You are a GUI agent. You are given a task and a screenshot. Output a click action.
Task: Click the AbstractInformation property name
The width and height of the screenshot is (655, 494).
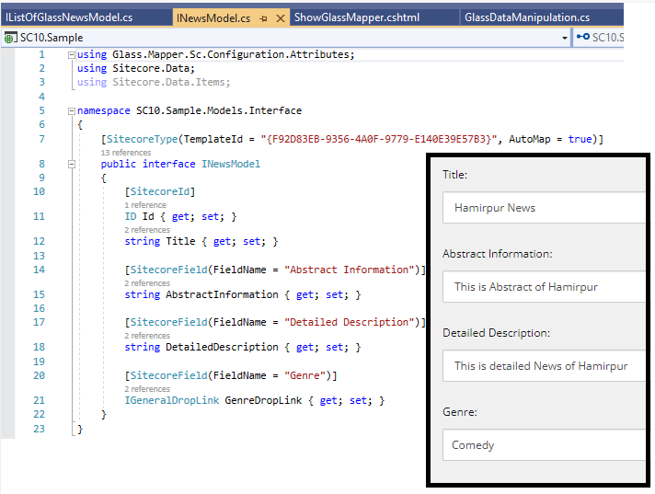click(222, 294)
